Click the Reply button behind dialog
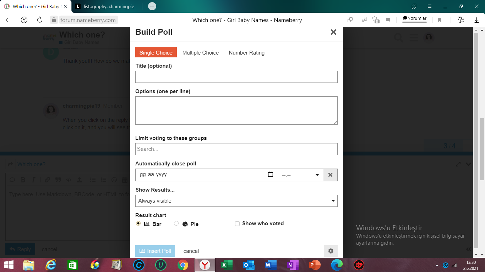The image size is (485, 272). tap(20, 249)
